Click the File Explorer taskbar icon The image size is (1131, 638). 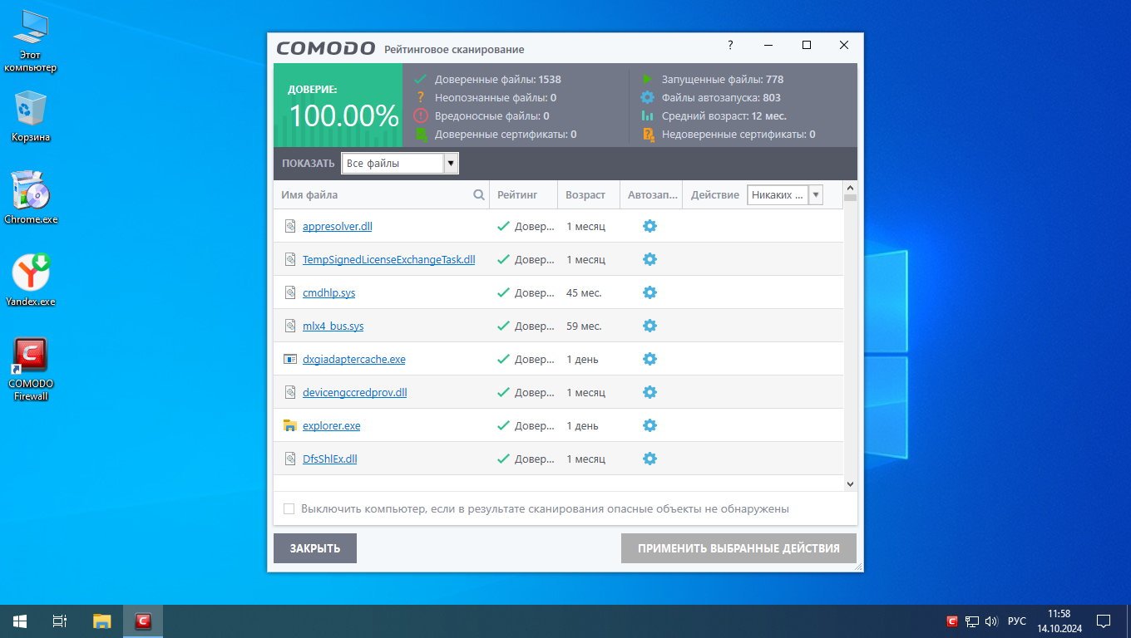point(101,621)
